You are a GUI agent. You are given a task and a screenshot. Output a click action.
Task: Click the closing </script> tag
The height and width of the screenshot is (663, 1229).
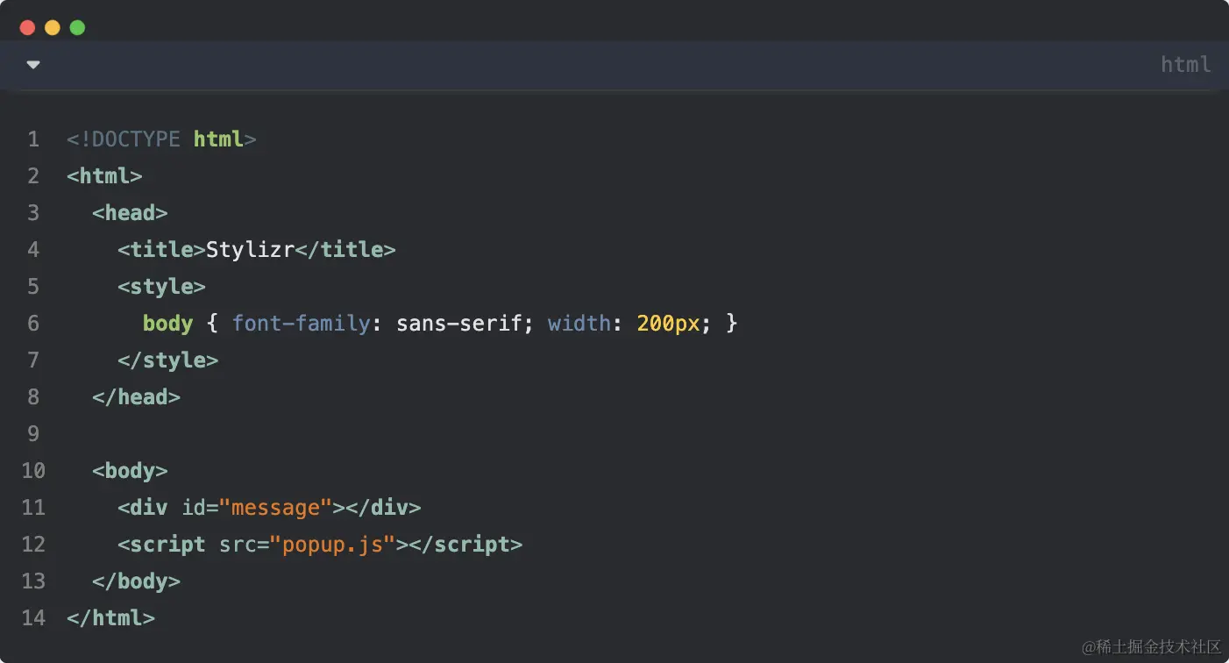[465, 545]
